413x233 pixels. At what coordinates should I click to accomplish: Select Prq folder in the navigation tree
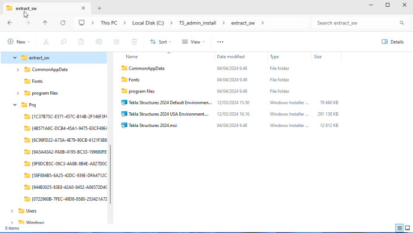(x=32, y=105)
